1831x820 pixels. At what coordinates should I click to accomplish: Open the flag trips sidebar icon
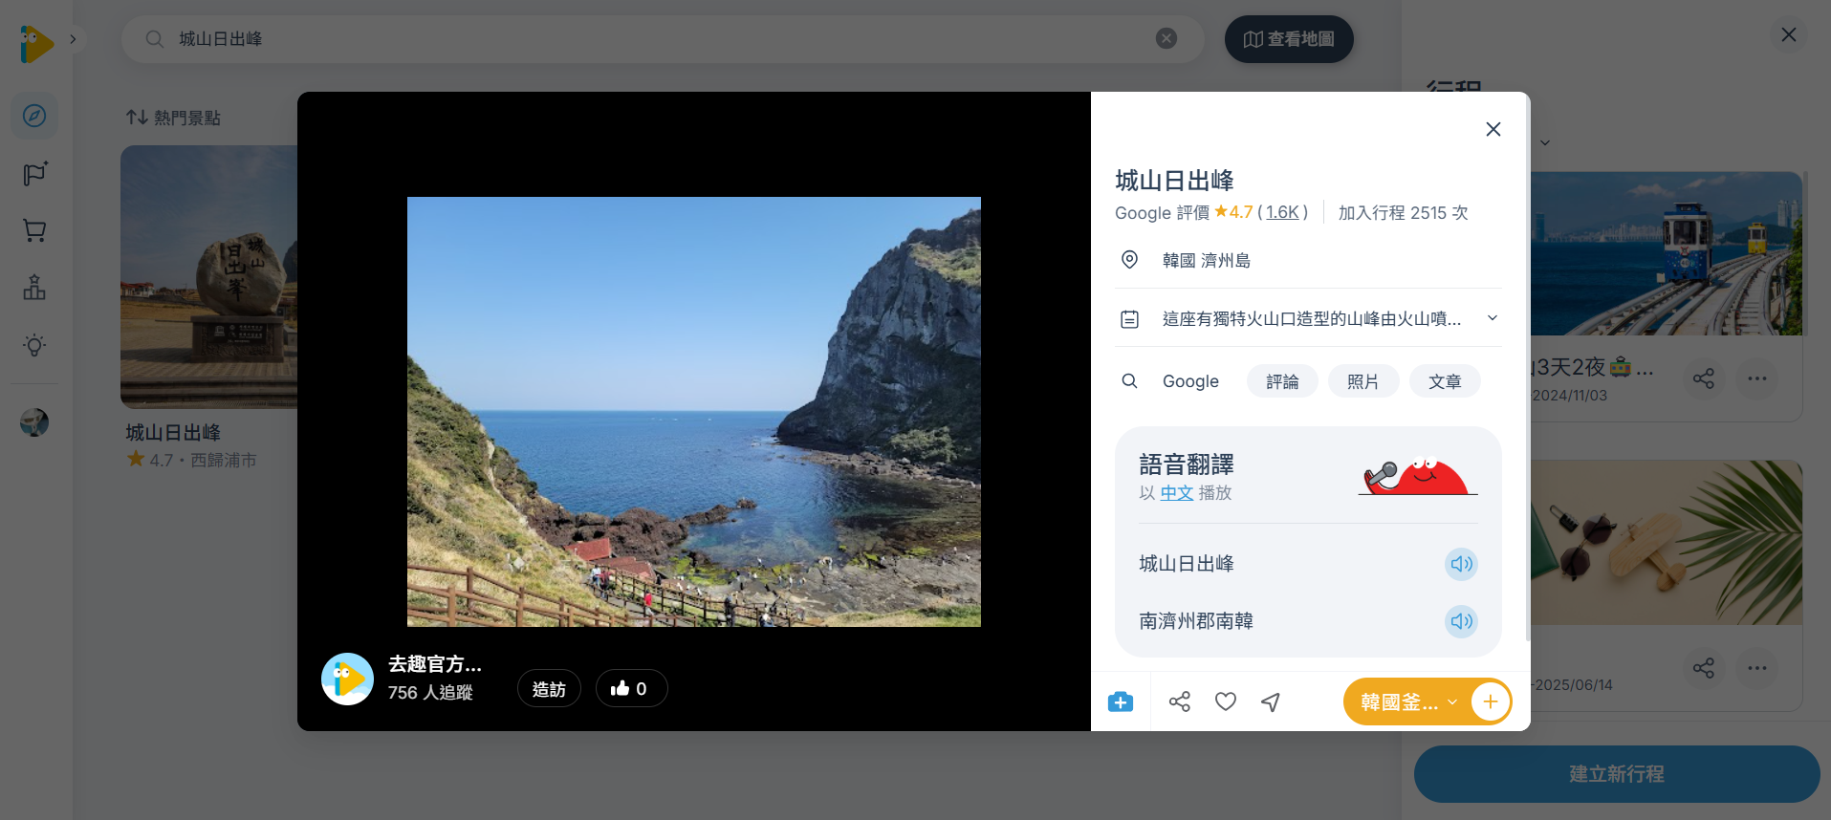[34, 173]
